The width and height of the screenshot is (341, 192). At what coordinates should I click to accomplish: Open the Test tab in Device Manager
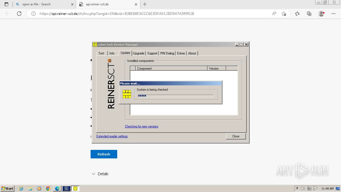coord(101,53)
